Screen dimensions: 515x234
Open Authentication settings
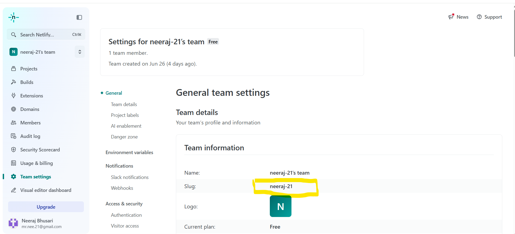(x=126, y=215)
